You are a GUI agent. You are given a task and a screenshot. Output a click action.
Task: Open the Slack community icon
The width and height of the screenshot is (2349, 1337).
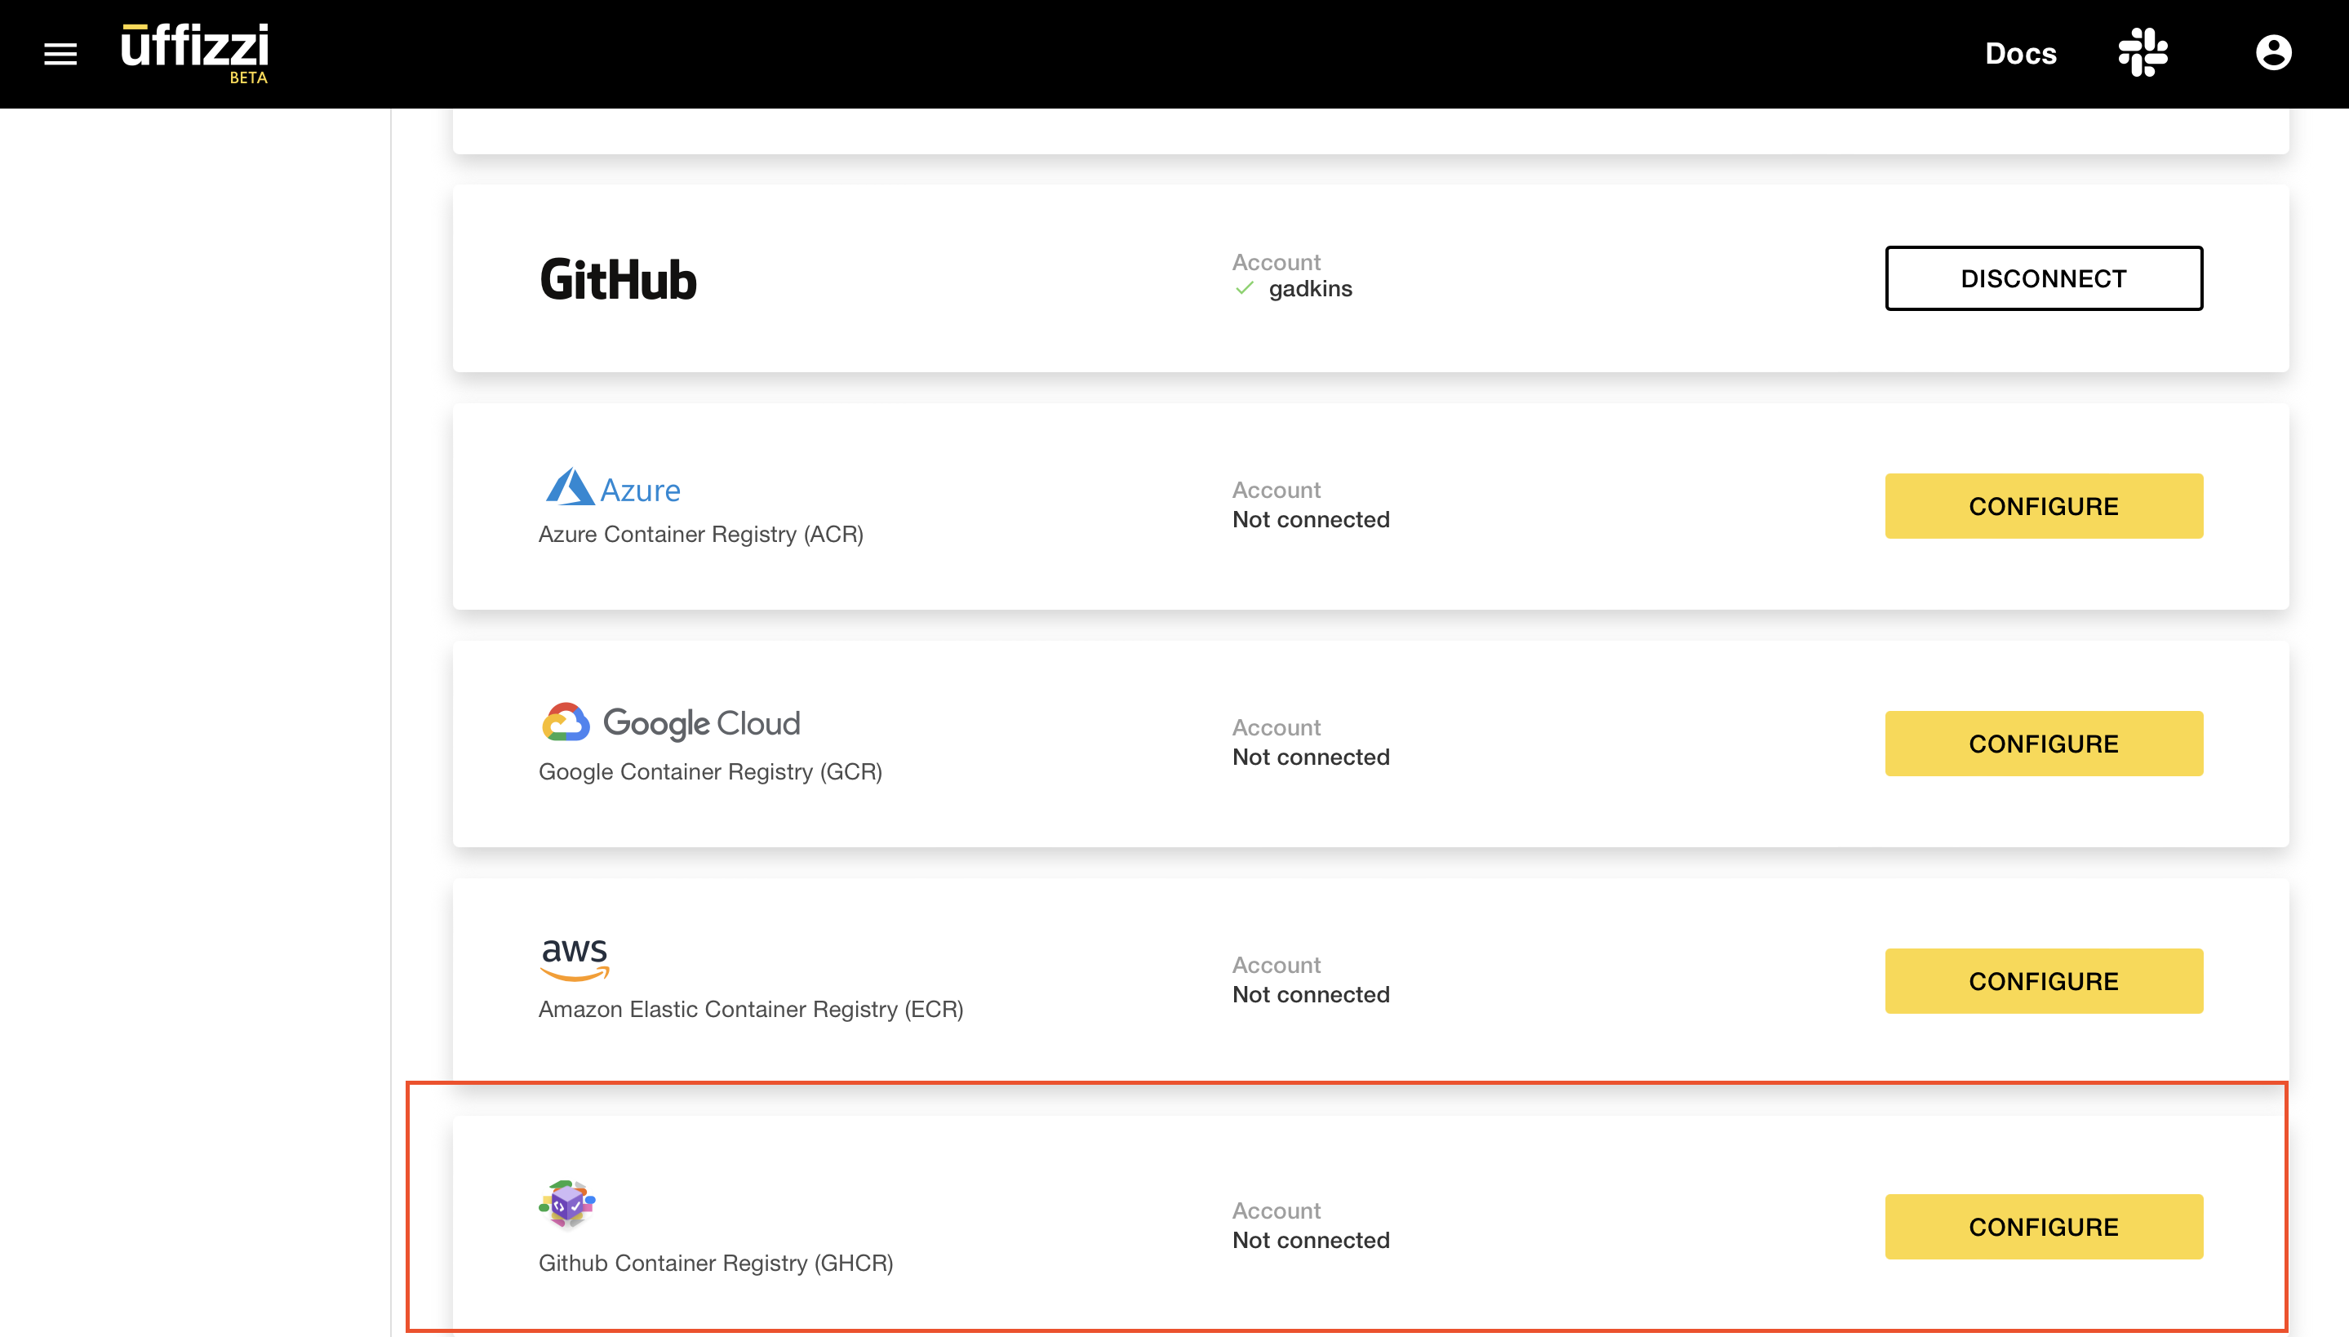point(2143,52)
